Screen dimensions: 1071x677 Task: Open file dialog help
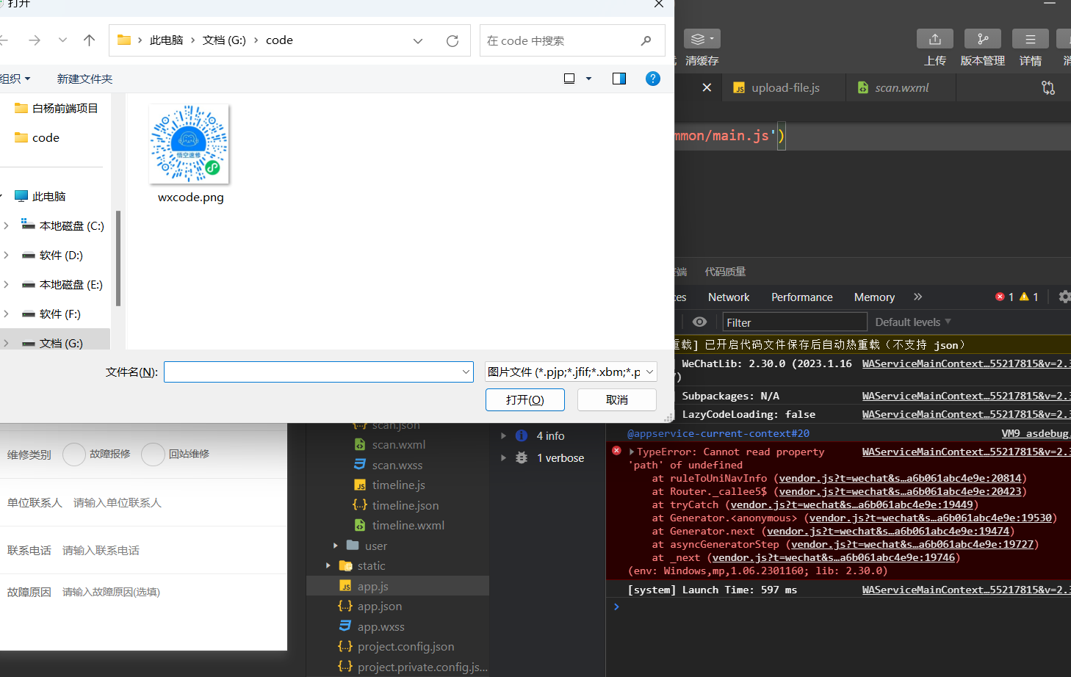[652, 79]
